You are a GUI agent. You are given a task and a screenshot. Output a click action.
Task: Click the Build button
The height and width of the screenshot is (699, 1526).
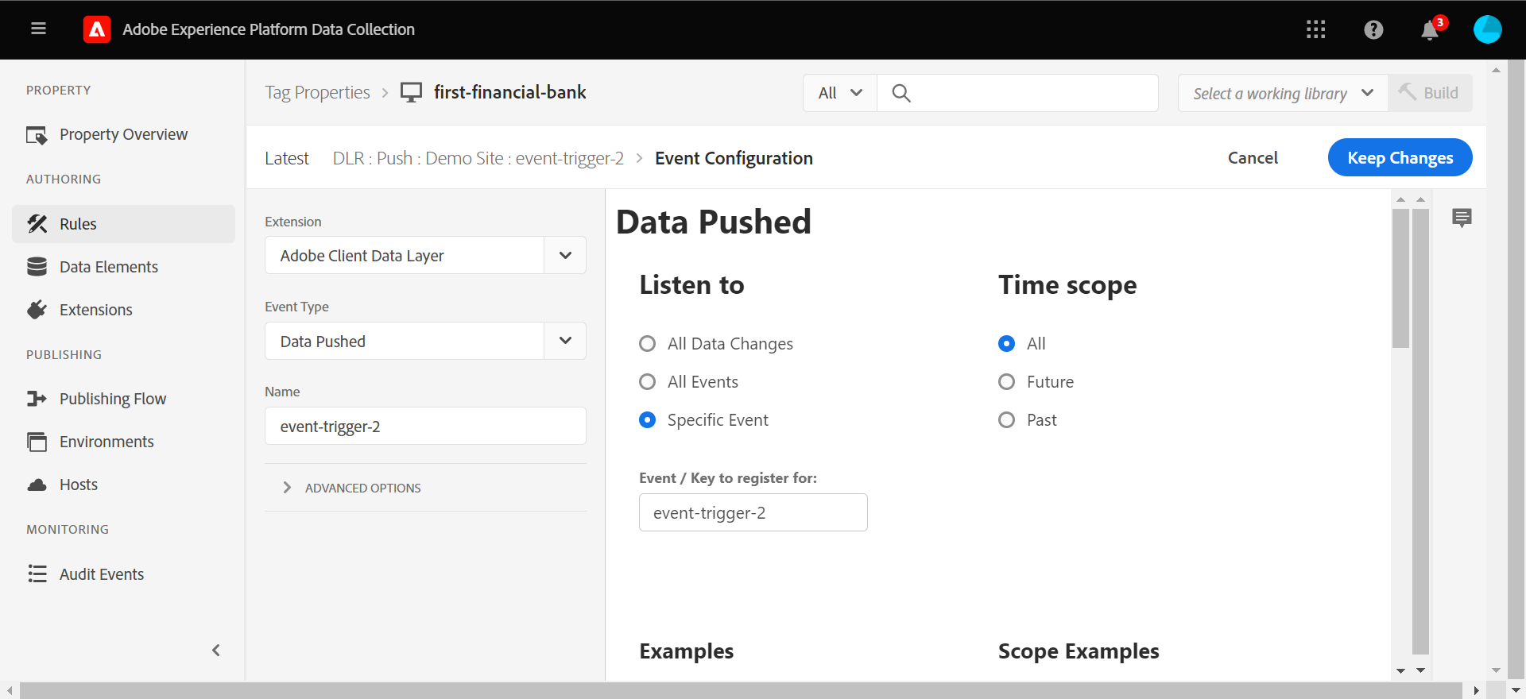coord(1430,93)
